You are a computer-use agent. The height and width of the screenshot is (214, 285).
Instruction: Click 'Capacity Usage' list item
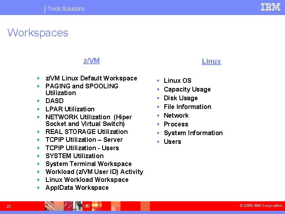click(187, 89)
